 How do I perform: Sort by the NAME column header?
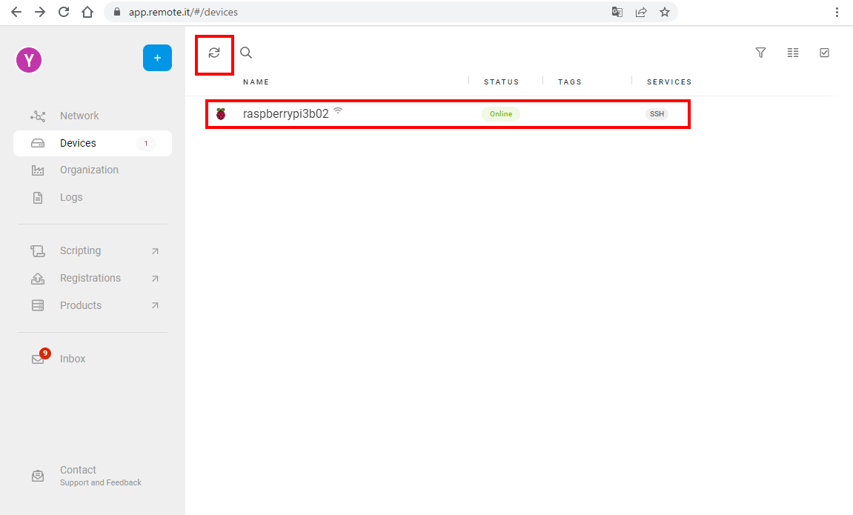click(256, 82)
